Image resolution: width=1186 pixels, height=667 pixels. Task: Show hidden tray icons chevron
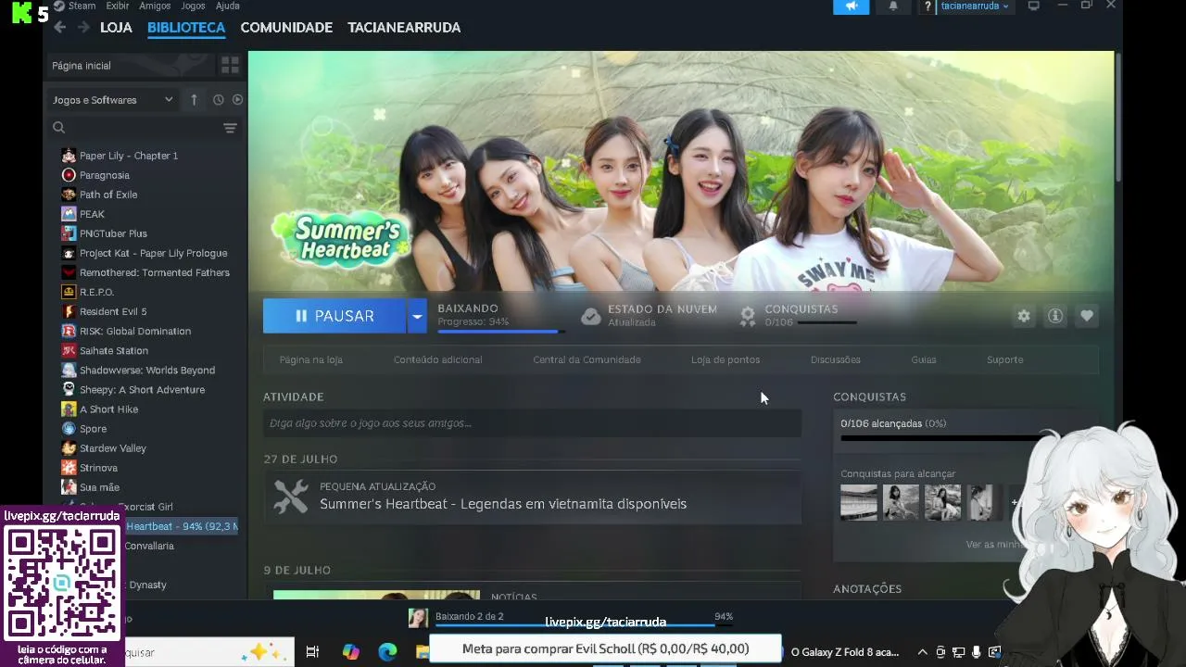point(922,652)
